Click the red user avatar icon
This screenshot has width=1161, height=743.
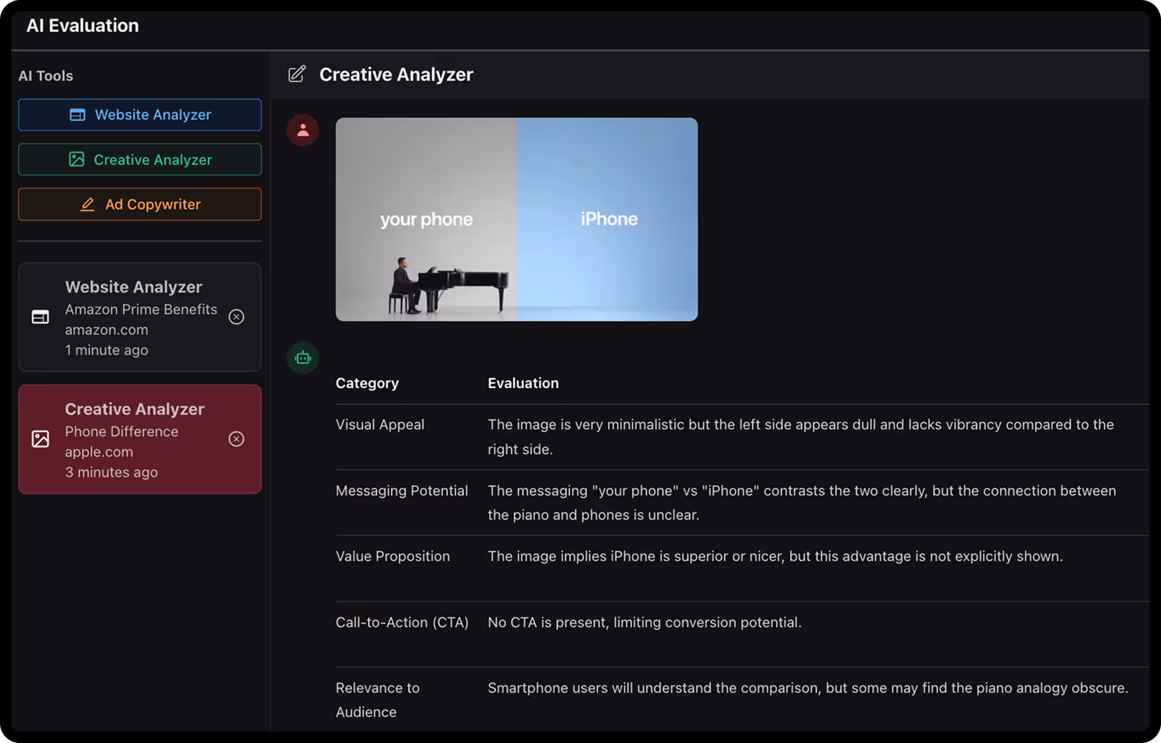303,130
